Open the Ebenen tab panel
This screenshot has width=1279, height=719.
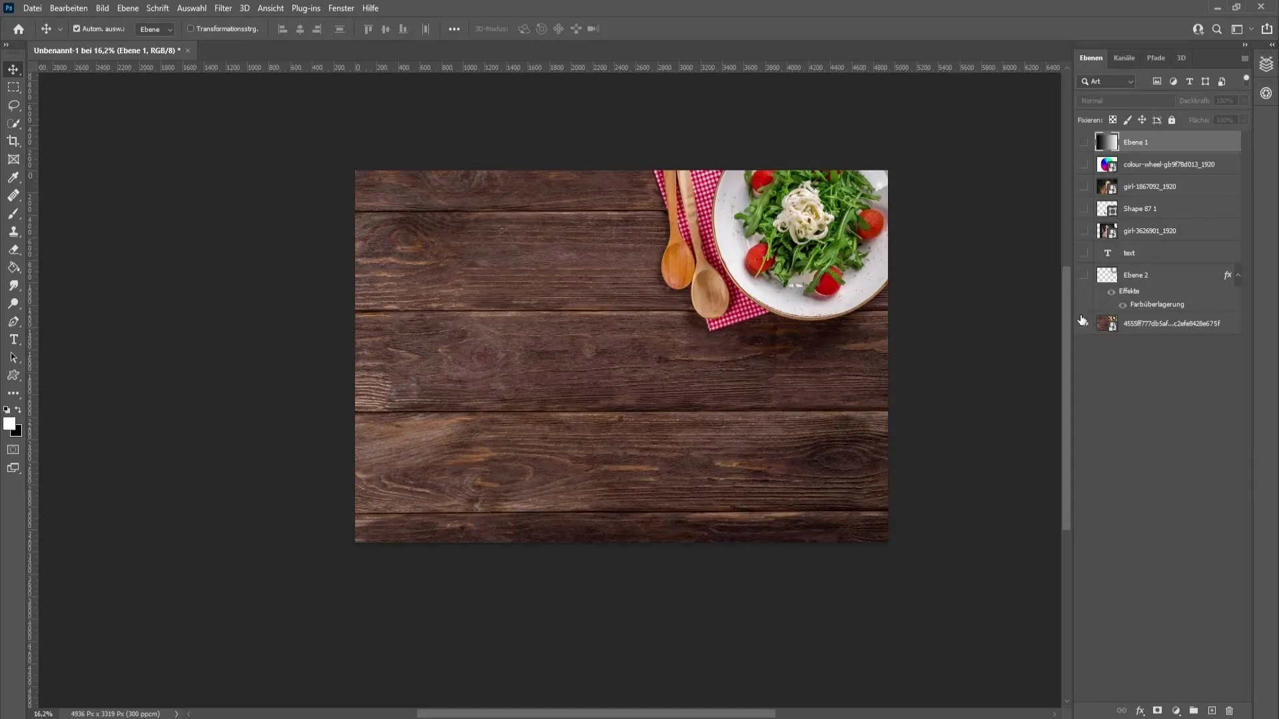1092,57
